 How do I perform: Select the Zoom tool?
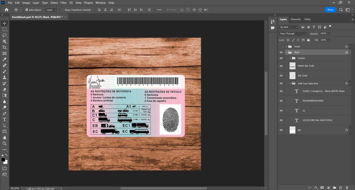pos(4,143)
